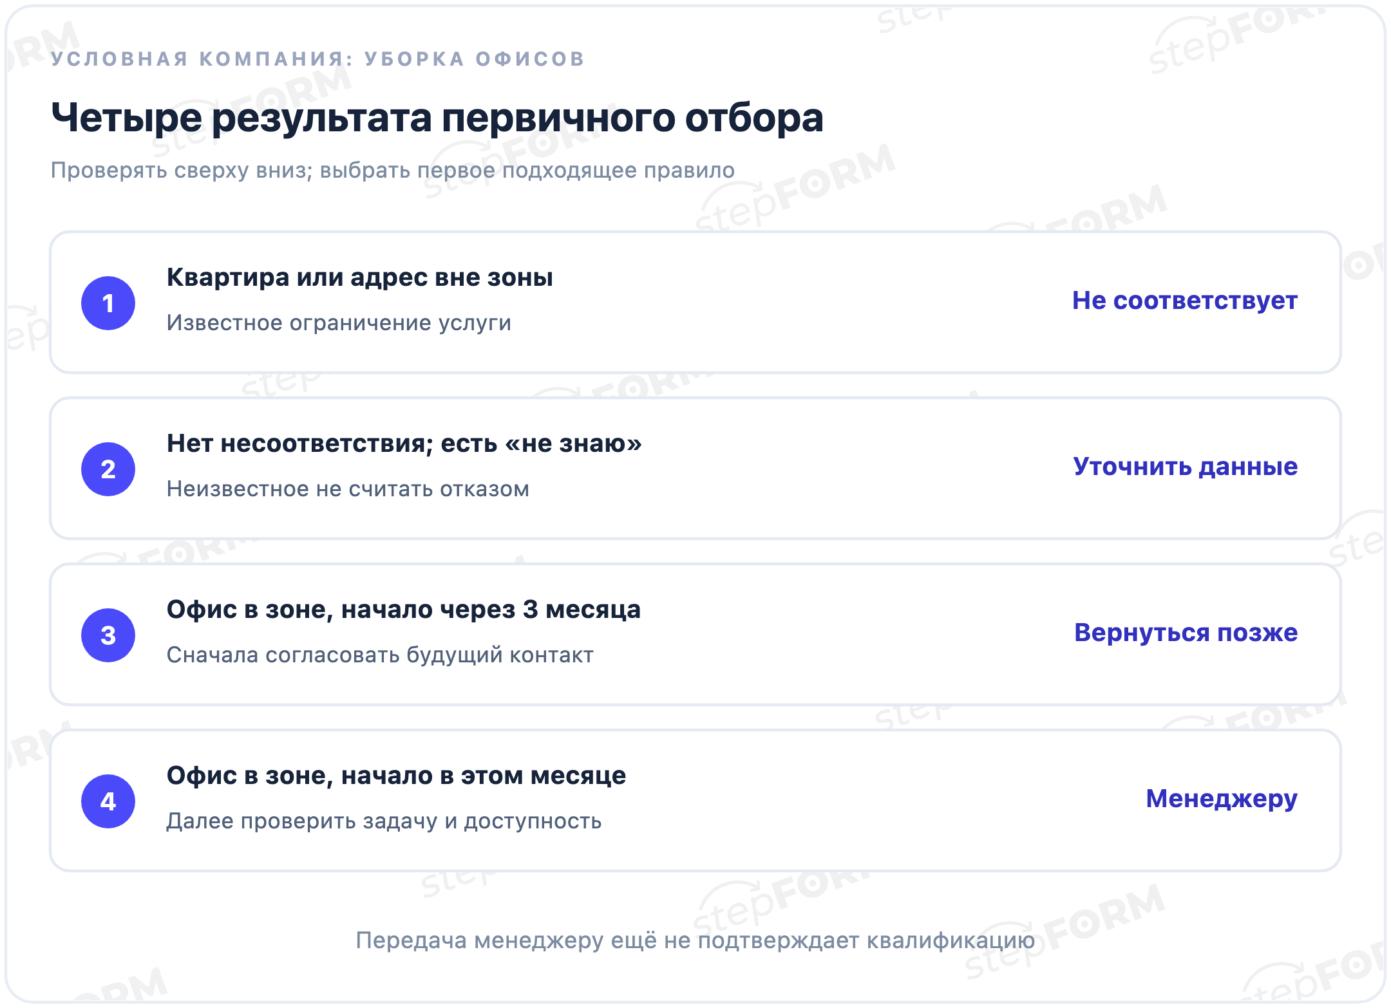Click title "Четыре результата первичного отбора"
The width and height of the screenshot is (1391, 1008).
click(437, 118)
